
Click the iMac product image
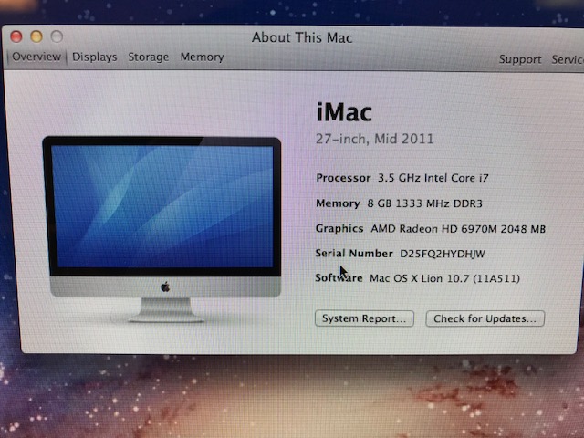click(162, 229)
